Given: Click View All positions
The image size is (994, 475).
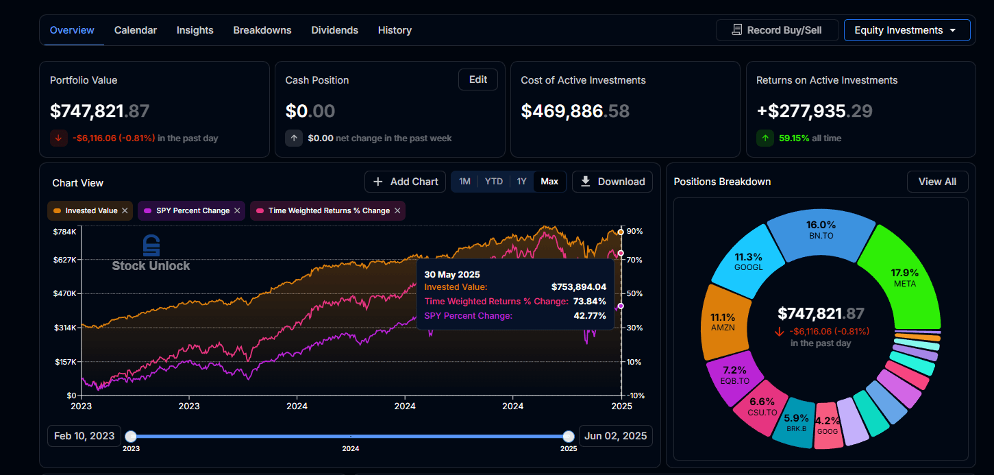Looking at the screenshot, I should [937, 182].
